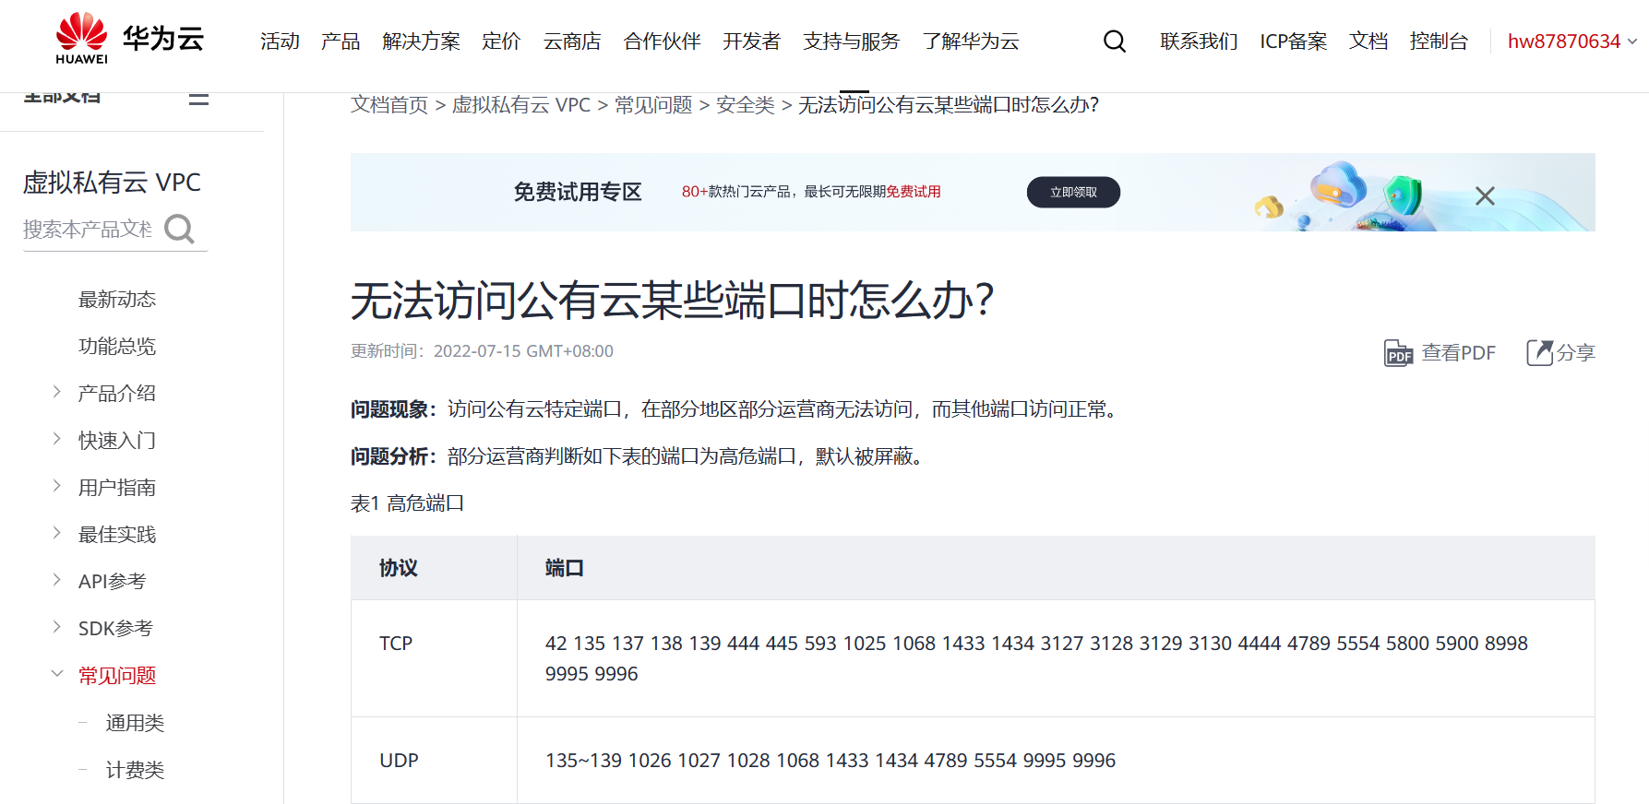Click the ICP备案 link

point(1294,41)
